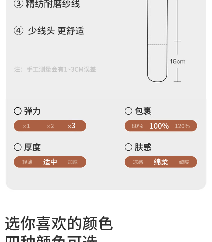
Task: Click the 15cm measurement label
Action: tap(178, 61)
